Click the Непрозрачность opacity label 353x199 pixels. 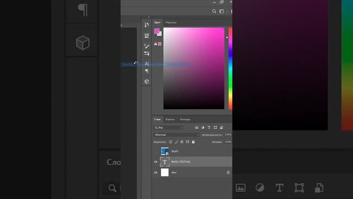coord(212,135)
